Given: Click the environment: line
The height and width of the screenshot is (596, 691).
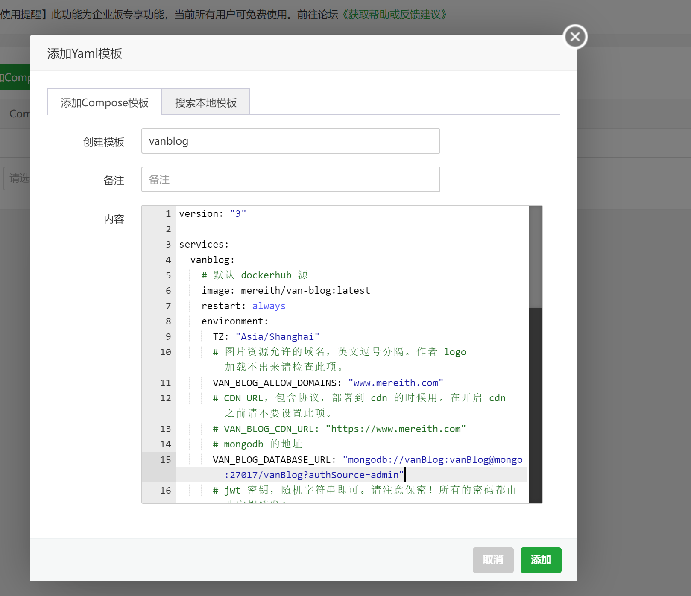Looking at the screenshot, I should click(x=235, y=321).
